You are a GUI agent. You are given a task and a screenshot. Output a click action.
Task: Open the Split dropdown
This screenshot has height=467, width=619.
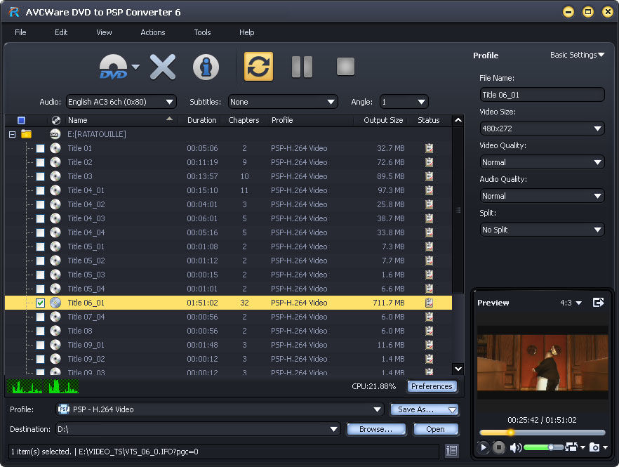[542, 229]
